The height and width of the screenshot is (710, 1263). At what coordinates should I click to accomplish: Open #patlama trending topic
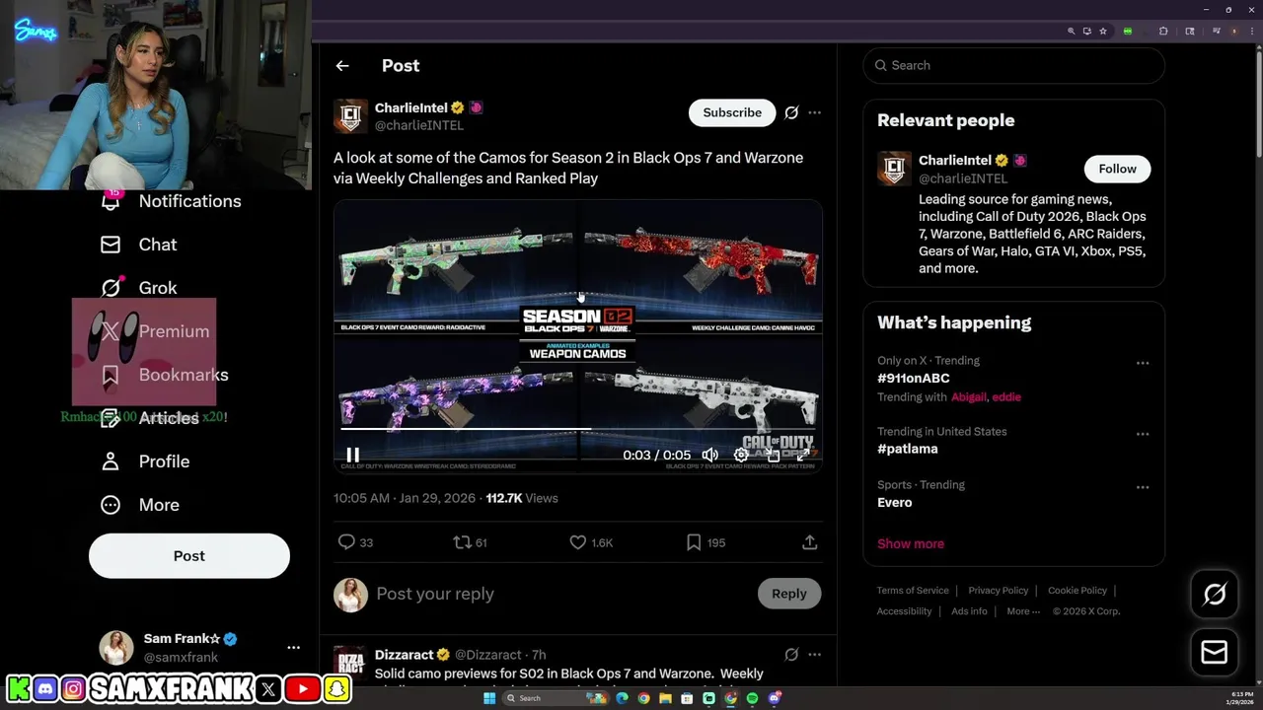click(908, 449)
